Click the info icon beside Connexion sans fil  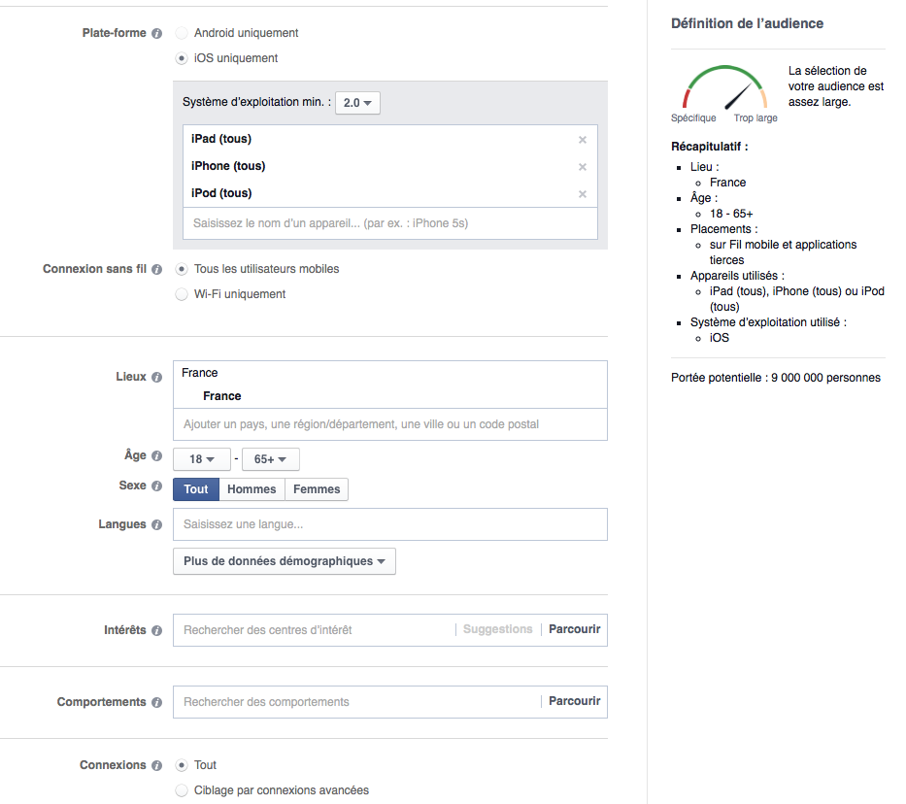pyautogui.click(x=157, y=270)
